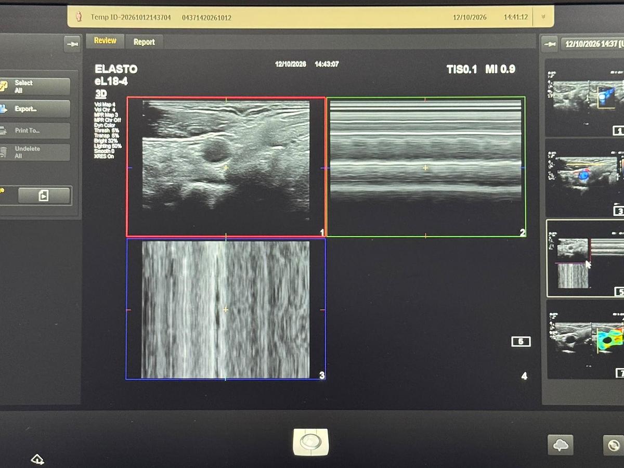Select MPR pane 3 with blue border
The height and width of the screenshot is (468, 624).
(226, 309)
